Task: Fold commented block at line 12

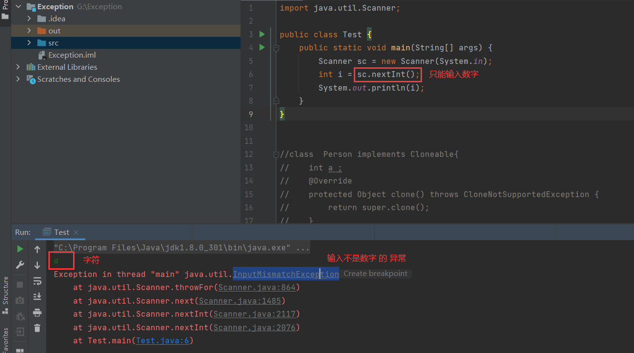Action: [276, 154]
